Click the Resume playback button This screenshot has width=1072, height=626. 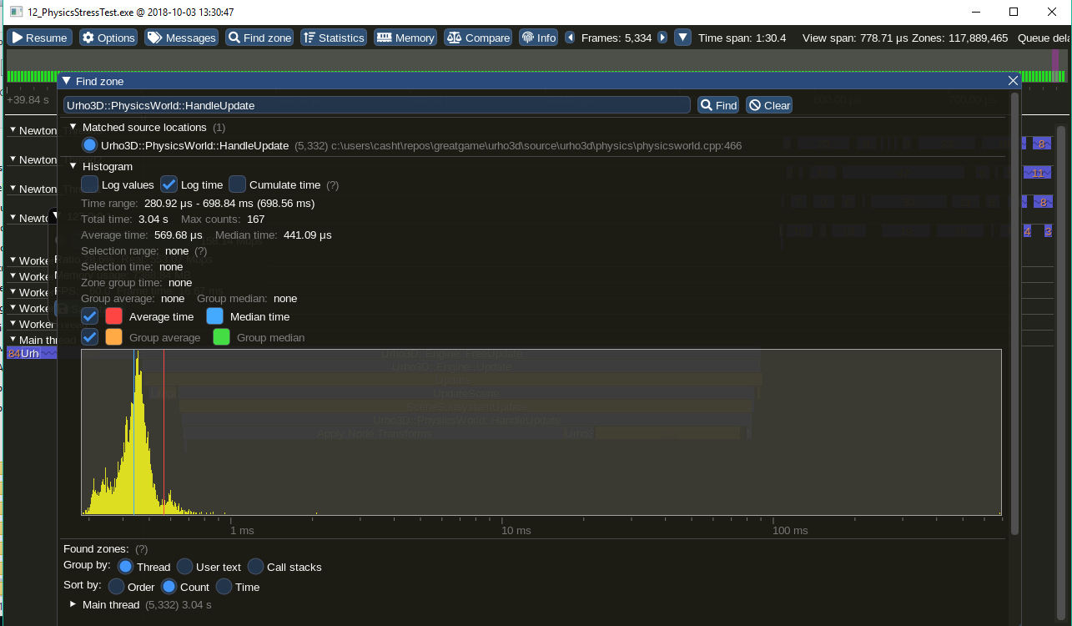[x=39, y=38]
